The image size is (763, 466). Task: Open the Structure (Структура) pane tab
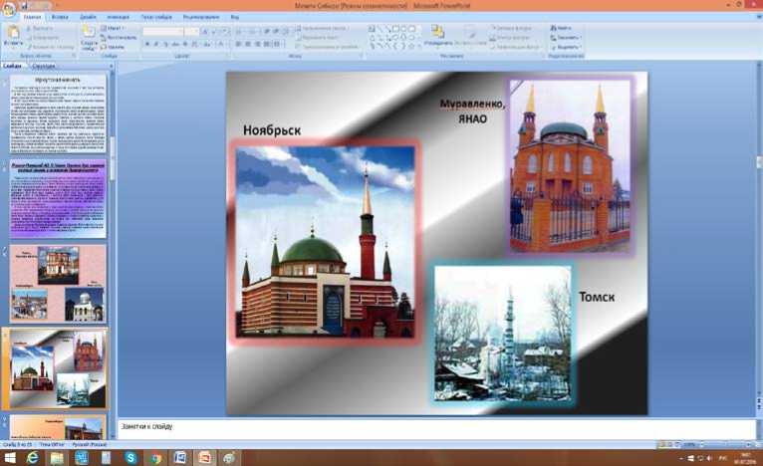(44, 67)
